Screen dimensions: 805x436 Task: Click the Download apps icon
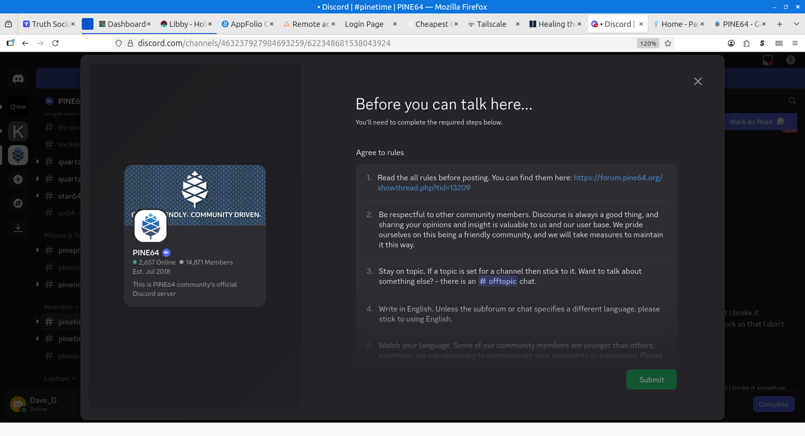18,228
